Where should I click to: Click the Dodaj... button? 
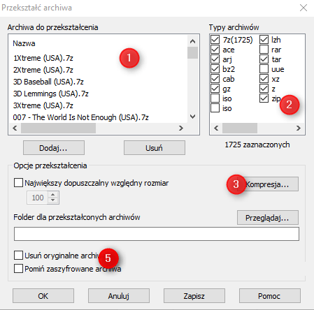(x=54, y=148)
